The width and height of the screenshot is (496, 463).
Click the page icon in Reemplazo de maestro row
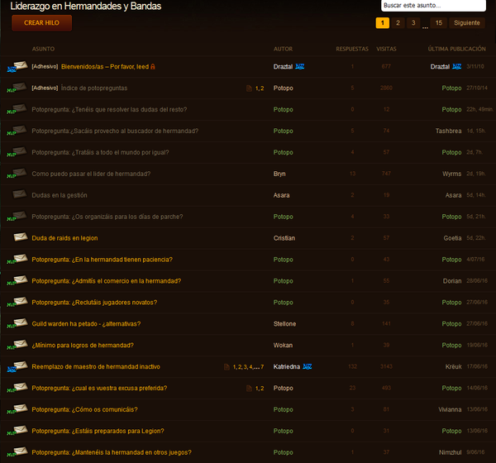[227, 367]
